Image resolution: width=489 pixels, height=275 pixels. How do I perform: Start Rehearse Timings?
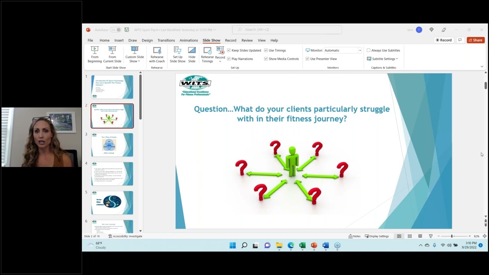point(207,55)
